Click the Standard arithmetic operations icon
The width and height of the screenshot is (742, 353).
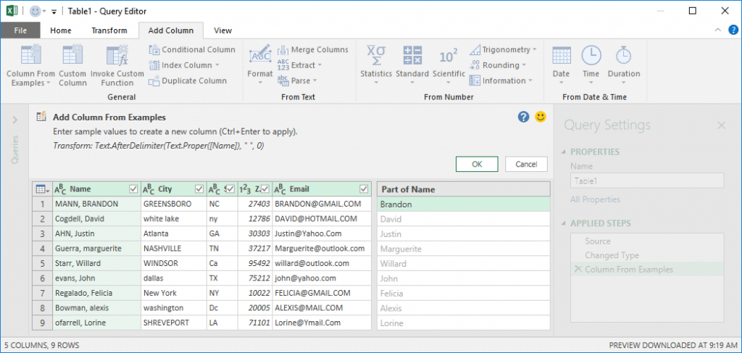coord(412,56)
